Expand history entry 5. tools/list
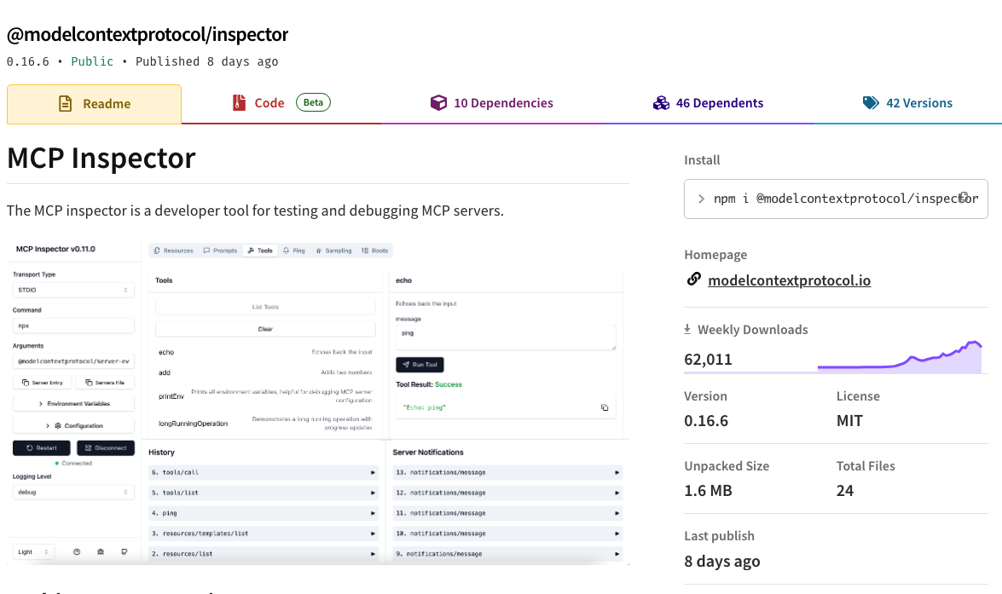This screenshot has height=594, width=1002. tap(264, 493)
